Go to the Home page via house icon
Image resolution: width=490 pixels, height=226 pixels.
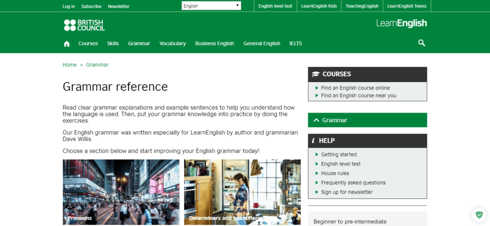tap(67, 43)
